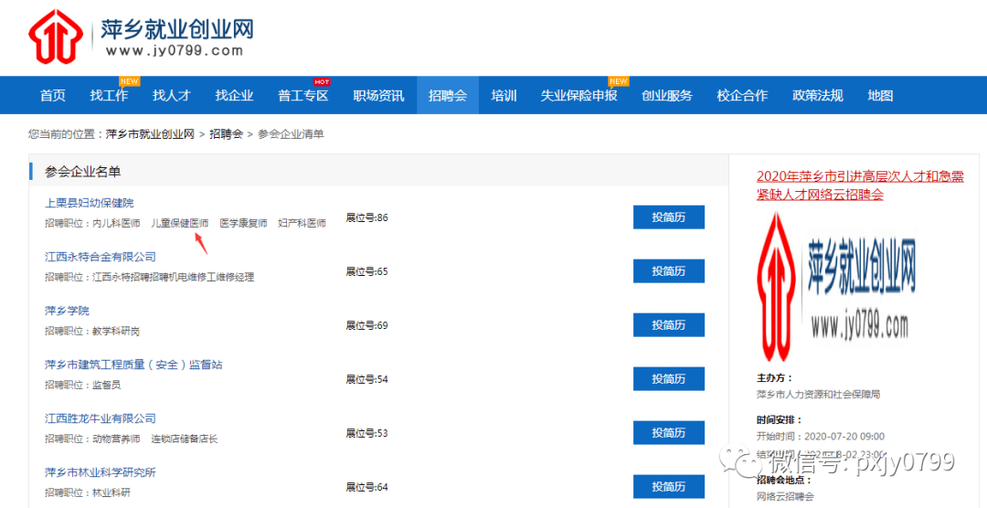Viewport: 987px width, 508px height.
Task: Select the 儿童保健医师 job position
Action: click(x=179, y=223)
